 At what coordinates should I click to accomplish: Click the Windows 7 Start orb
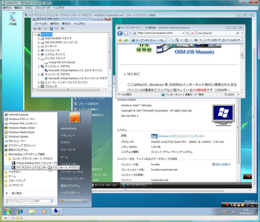click(8, 212)
